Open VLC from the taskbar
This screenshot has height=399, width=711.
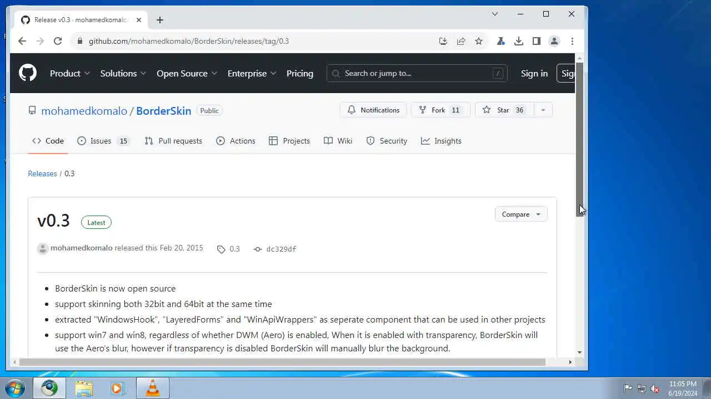[152, 388]
